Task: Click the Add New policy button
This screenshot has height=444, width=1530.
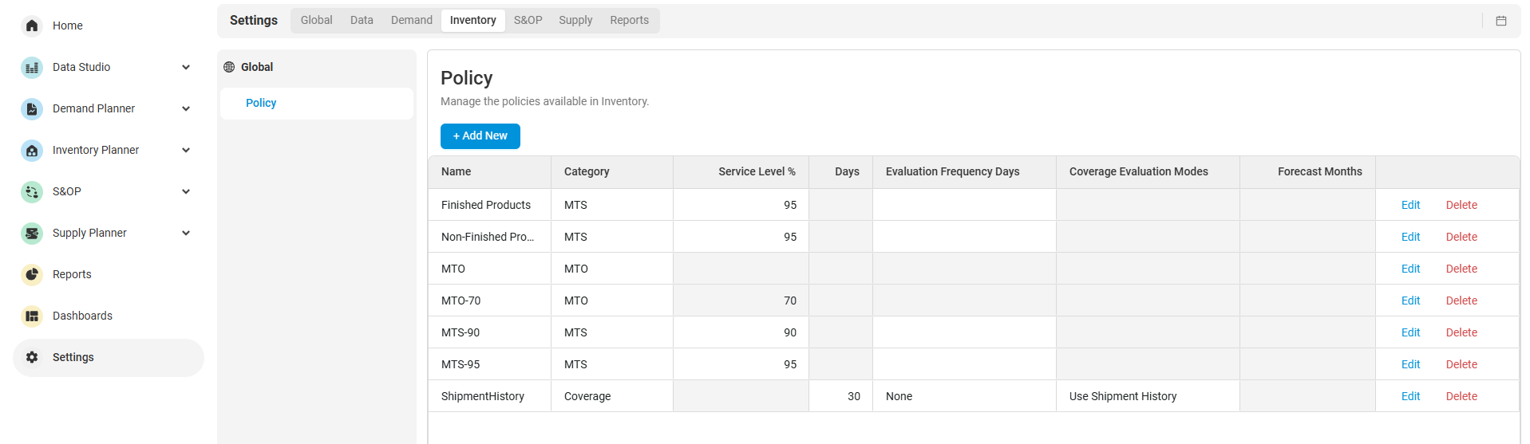Action: 480,136
